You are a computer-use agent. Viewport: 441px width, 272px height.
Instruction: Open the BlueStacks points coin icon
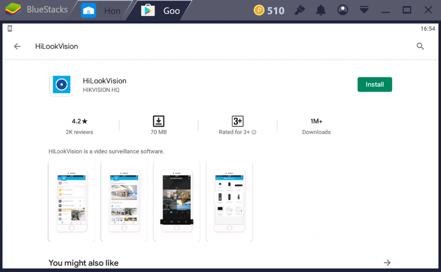(x=259, y=10)
